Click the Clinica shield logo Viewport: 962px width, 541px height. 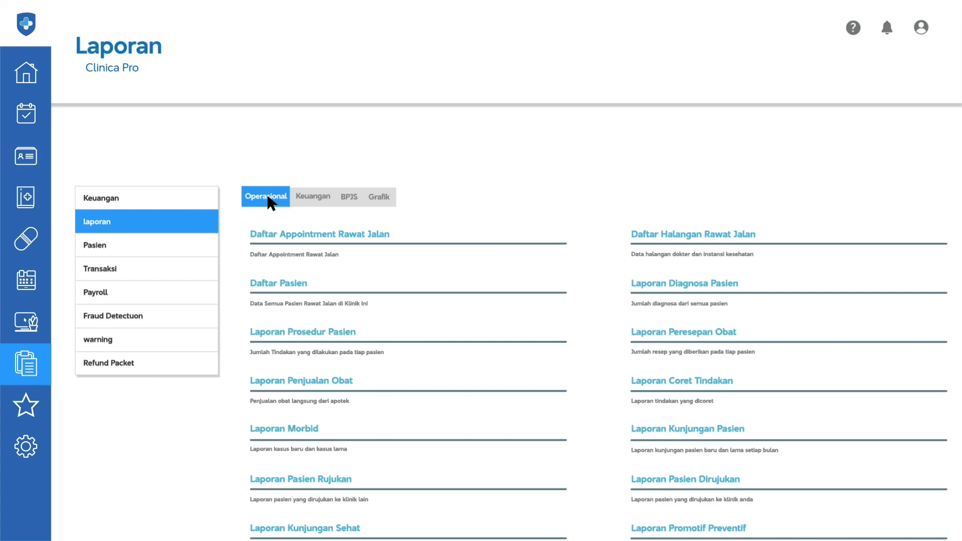[26, 24]
